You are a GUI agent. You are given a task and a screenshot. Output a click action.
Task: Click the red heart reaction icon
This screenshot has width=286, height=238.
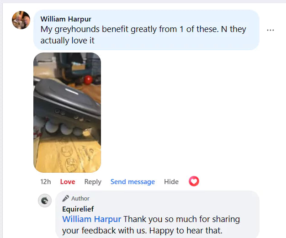[194, 181]
